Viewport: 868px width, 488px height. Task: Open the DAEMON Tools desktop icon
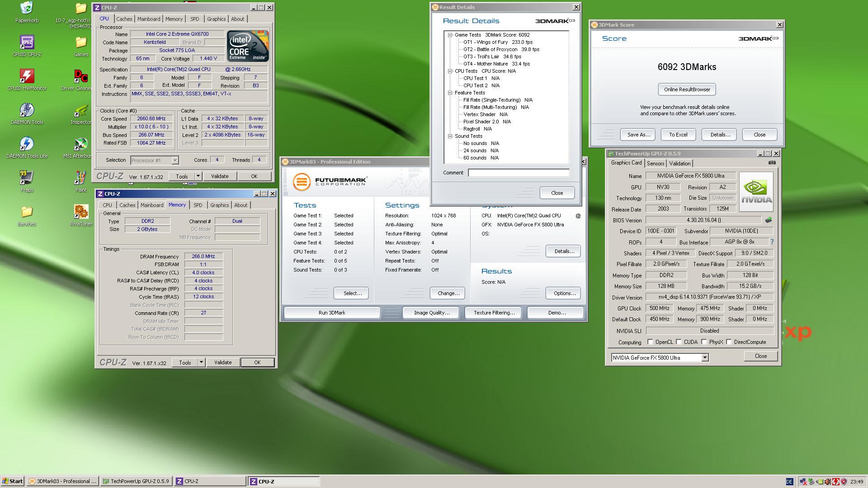point(27,111)
